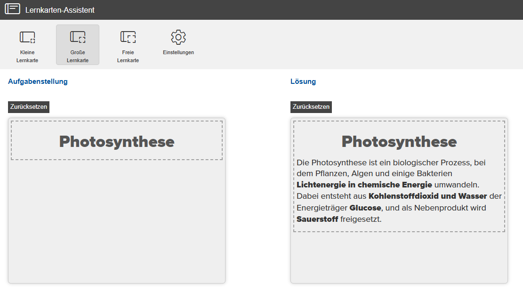Click empty area of the Aufgabenstellung card

[117, 221]
